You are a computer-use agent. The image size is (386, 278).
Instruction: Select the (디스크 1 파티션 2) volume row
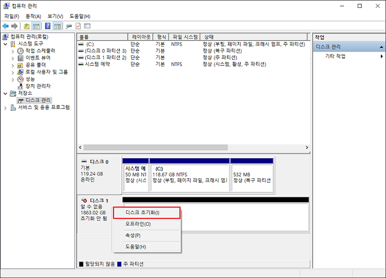click(192, 57)
